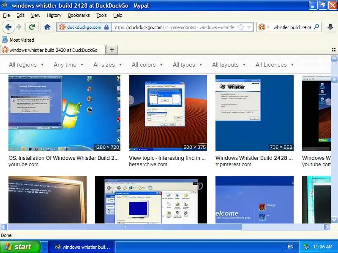338x253 pixels.
Task: Click the vertical scrollbar up arrow
Action: (x=334, y=59)
